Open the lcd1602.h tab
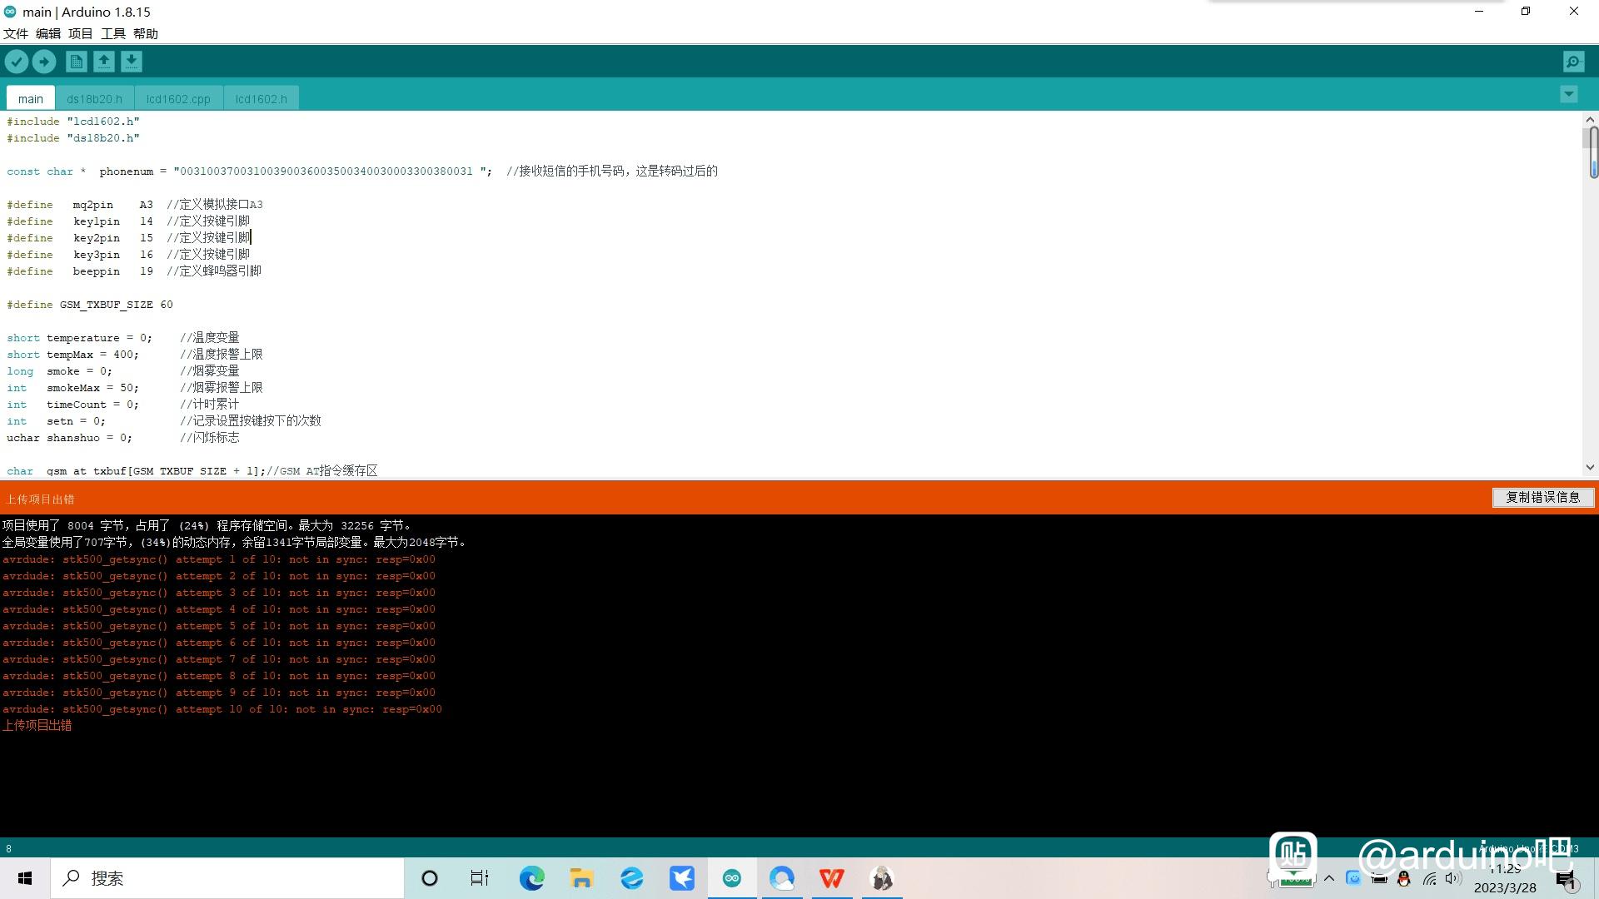 point(261,98)
